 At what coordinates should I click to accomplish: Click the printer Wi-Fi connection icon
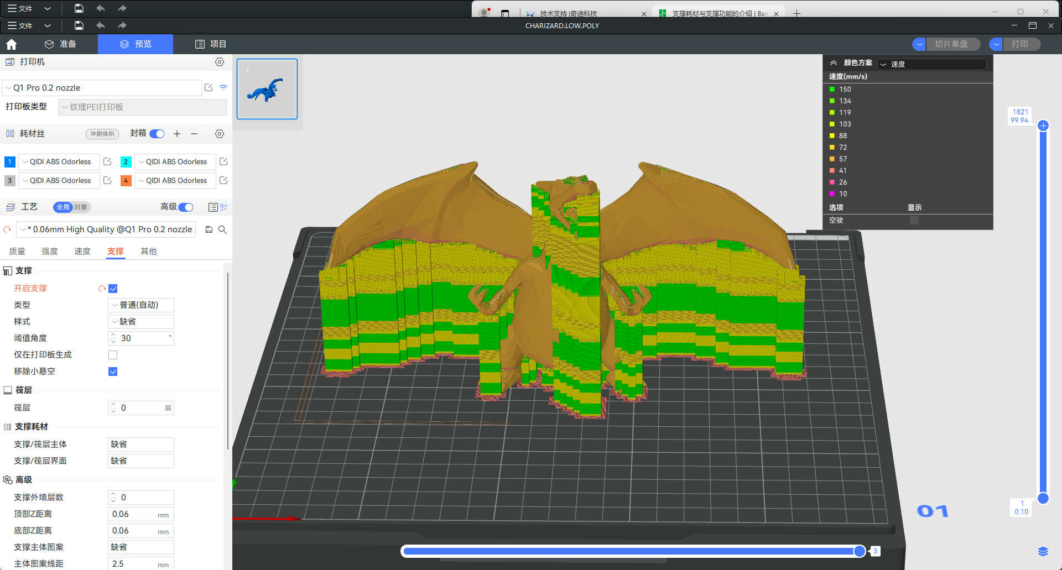coord(223,87)
